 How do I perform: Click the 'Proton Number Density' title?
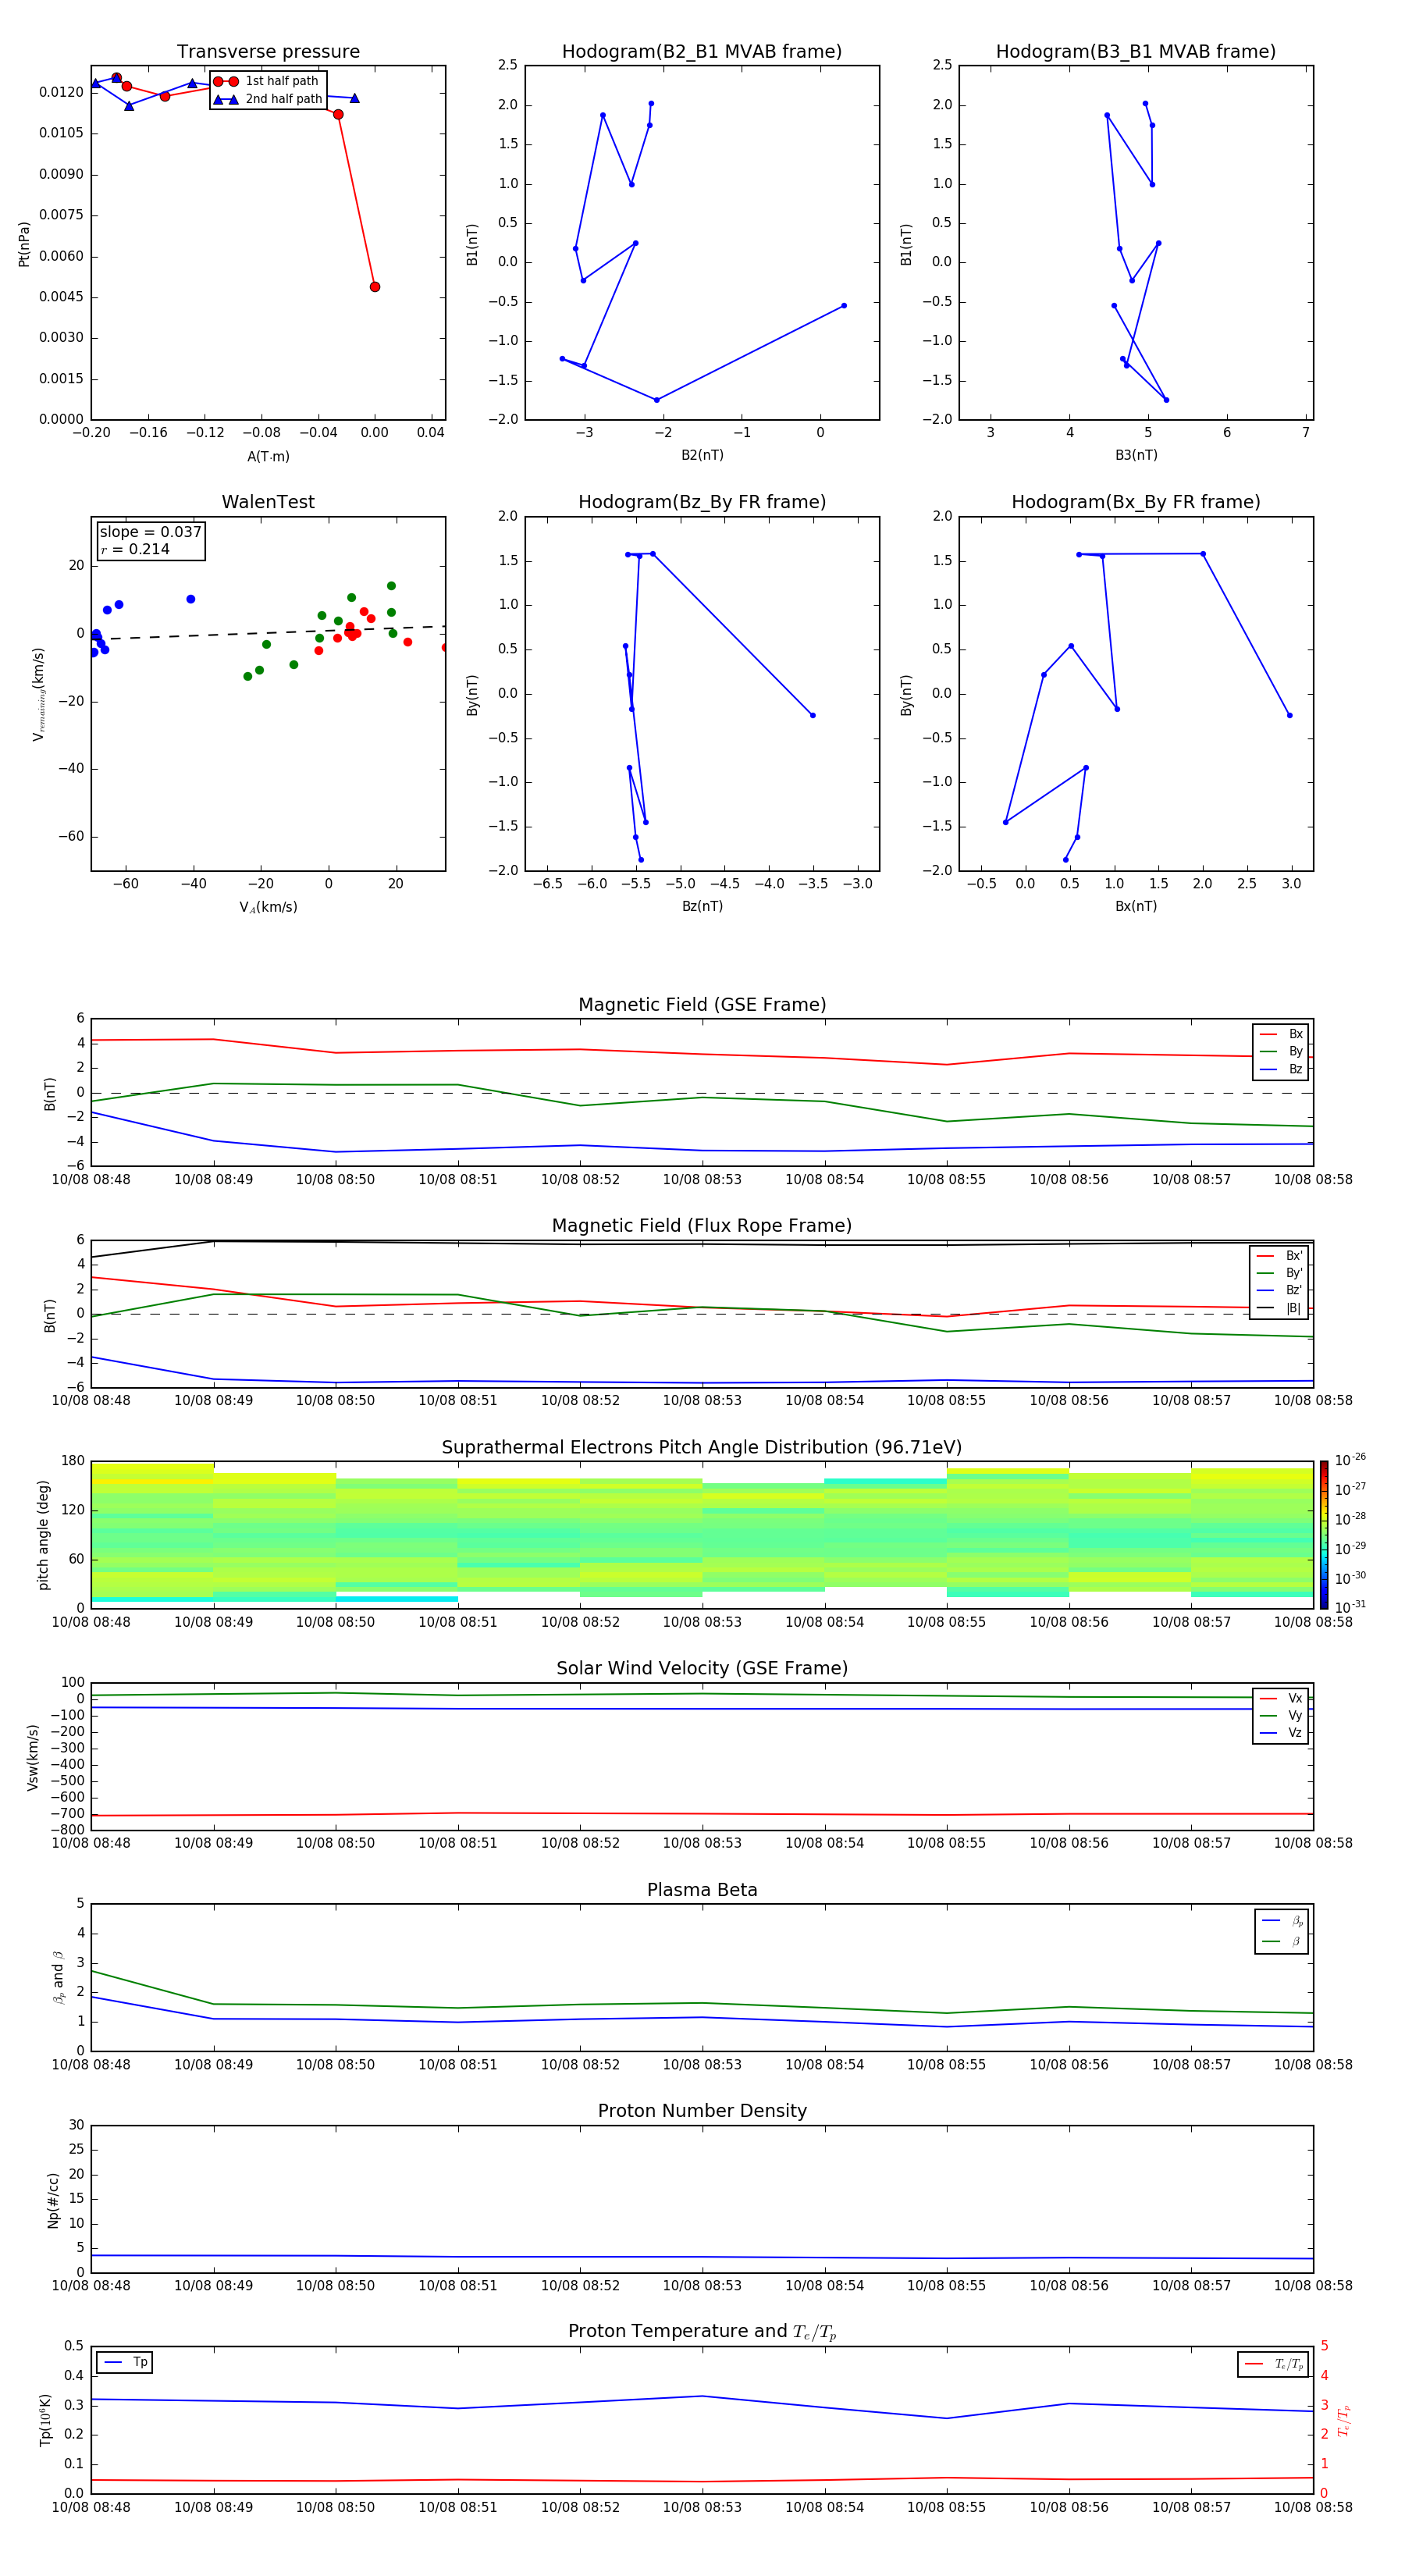(x=702, y=2112)
